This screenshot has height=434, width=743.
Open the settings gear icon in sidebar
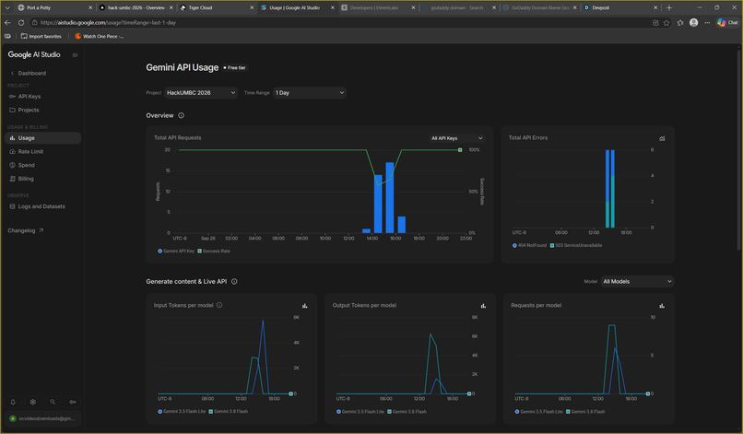tap(32, 402)
